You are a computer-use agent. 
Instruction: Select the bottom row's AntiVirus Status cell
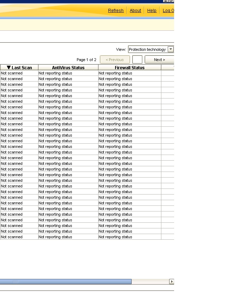tap(68, 237)
